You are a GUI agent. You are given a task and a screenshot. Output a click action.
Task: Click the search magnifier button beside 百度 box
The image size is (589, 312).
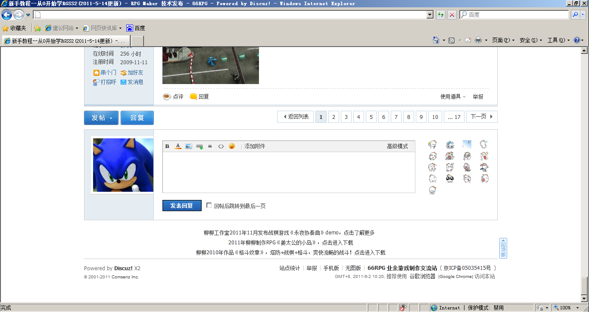(x=575, y=15)
